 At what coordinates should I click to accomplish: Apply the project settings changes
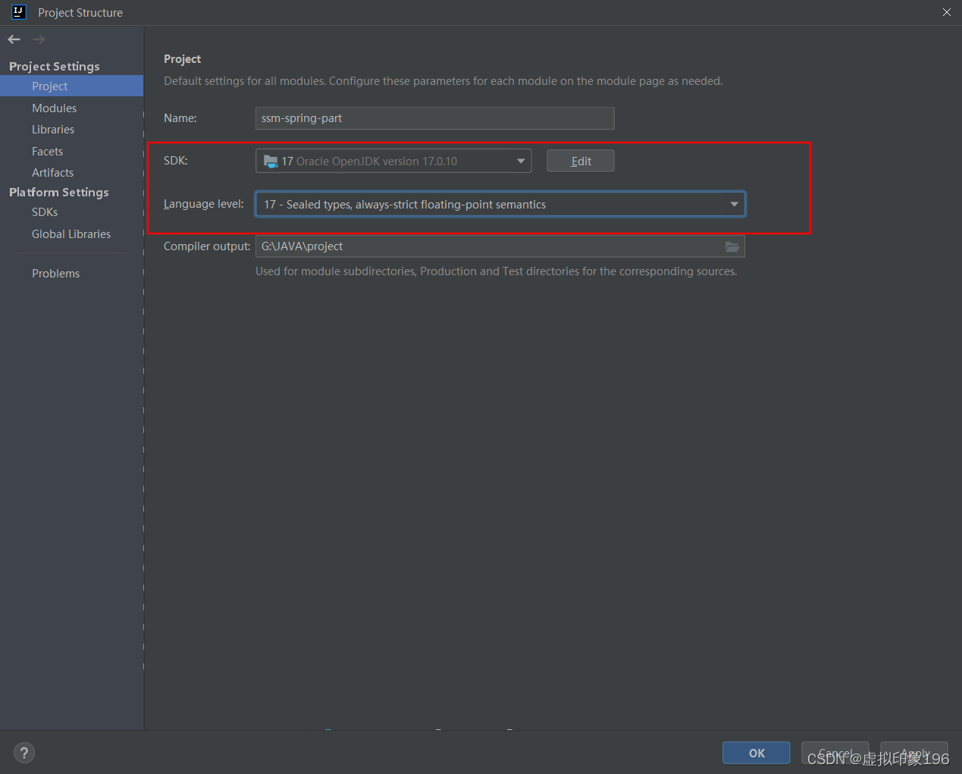913,753
